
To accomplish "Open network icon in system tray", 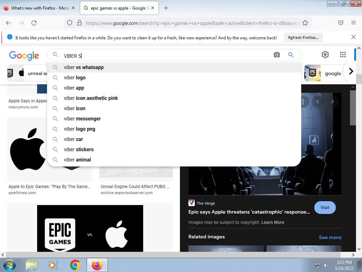I will pyautogui.click(x=318, y=265).
